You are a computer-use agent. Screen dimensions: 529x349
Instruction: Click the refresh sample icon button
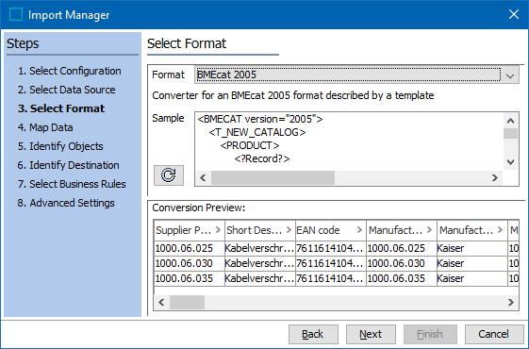(x=169, y=175)
